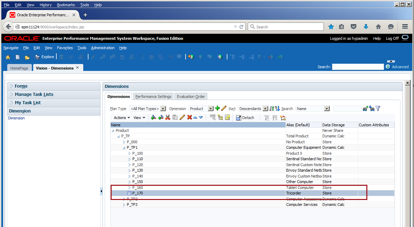This screenshot has height=227, width=414.
Task: Click the Collapse tree icon
Action: click(275, 118)
